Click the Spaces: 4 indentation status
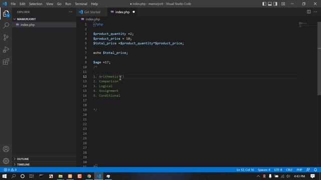This screenshot has height=180, width=321. pyautogui.click(x=264, y=170)
